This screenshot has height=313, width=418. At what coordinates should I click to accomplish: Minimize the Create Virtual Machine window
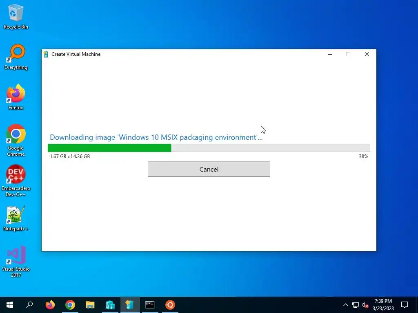(330, 54)
